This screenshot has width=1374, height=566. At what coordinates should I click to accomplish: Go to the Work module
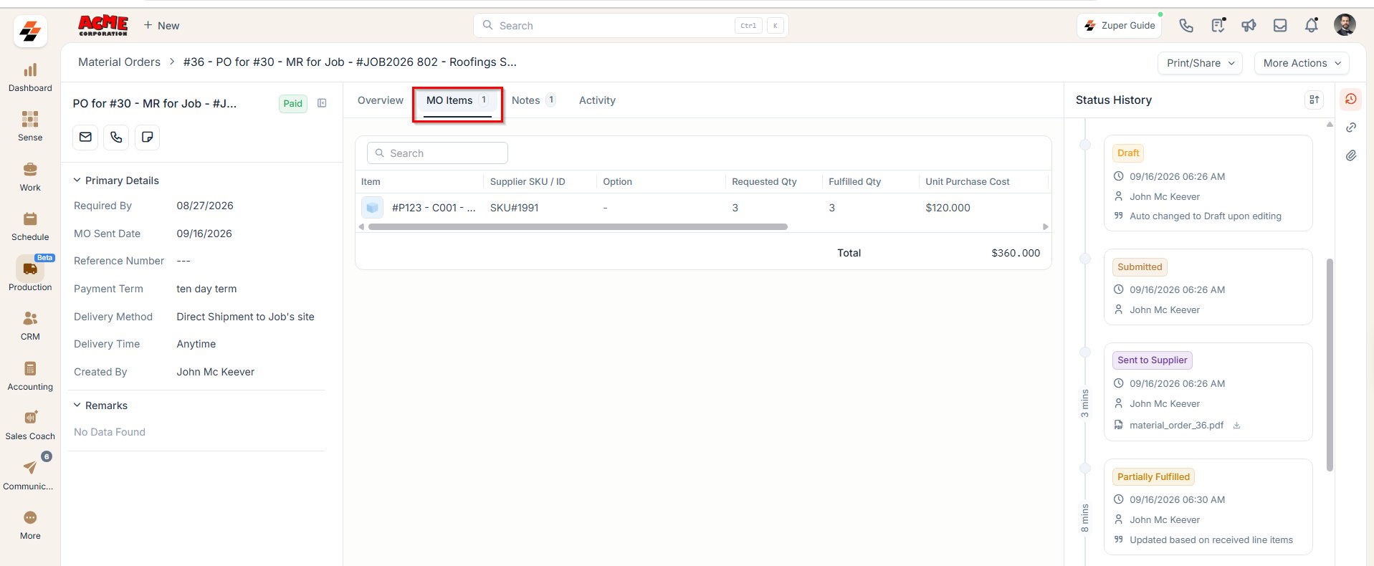click(x=30, y=170)
